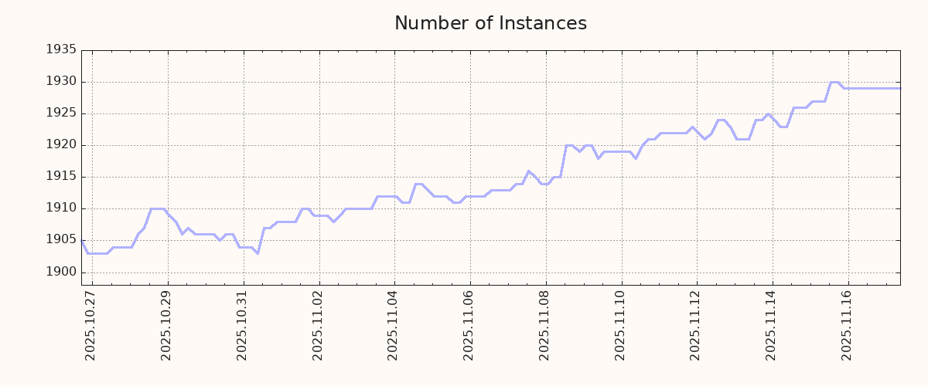928x386 pixels.
Task: Pick the 1910 y-axis tick label
Action: tap(61, 208)
